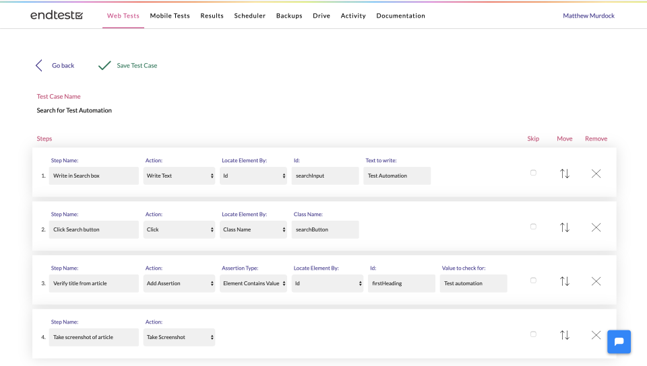Viewport: 647px width, 366px height.
Task: Toggle the Skip checkbox for step 3
Action: 533,281
